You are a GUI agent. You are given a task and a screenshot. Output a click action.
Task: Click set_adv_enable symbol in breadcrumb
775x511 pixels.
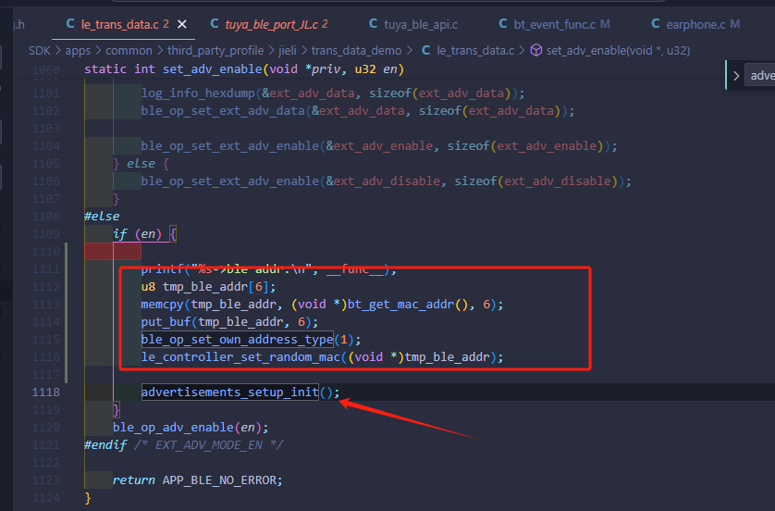[x=618, y=51]
